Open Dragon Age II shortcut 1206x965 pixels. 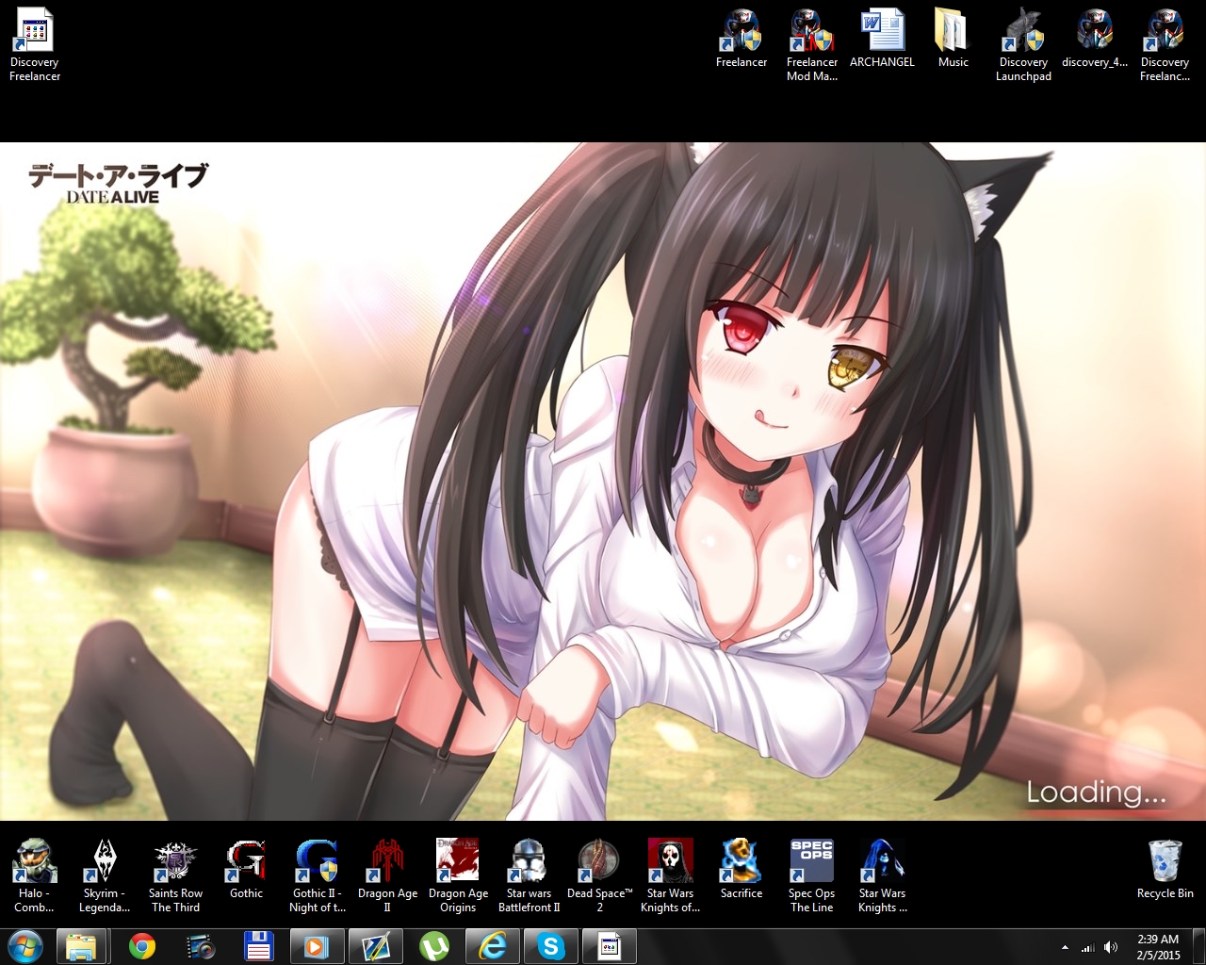click(387, 875)
